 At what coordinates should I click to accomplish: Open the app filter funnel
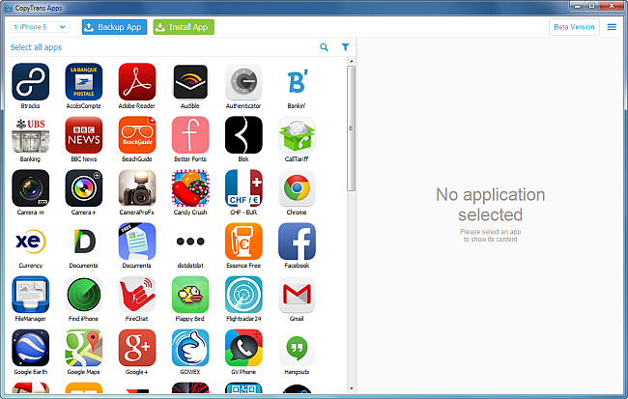tap(345, 47)
